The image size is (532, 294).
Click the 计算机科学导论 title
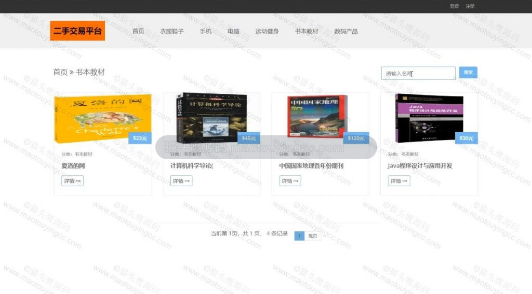191,165
